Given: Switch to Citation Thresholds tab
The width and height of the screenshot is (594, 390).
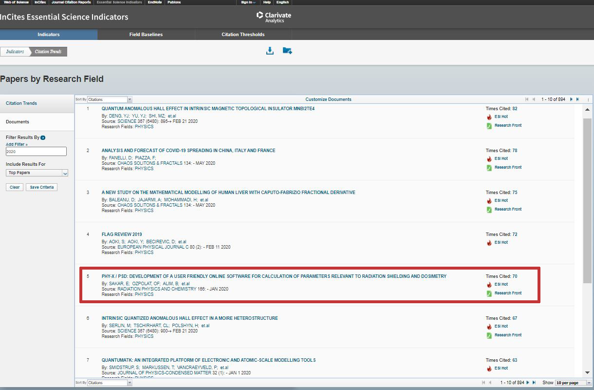Looking at the screenshot, I should click(243, 35).
